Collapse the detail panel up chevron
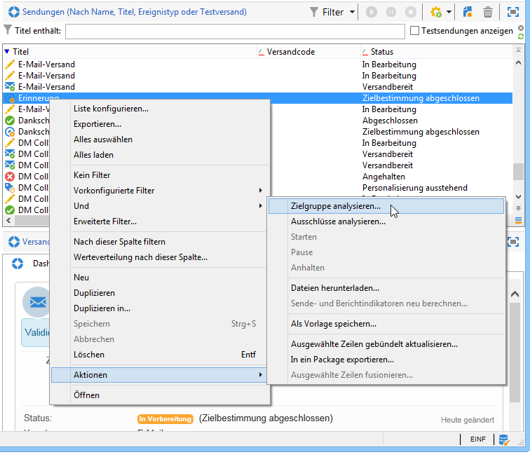This screenshot has width=530, height=471. 515,294
